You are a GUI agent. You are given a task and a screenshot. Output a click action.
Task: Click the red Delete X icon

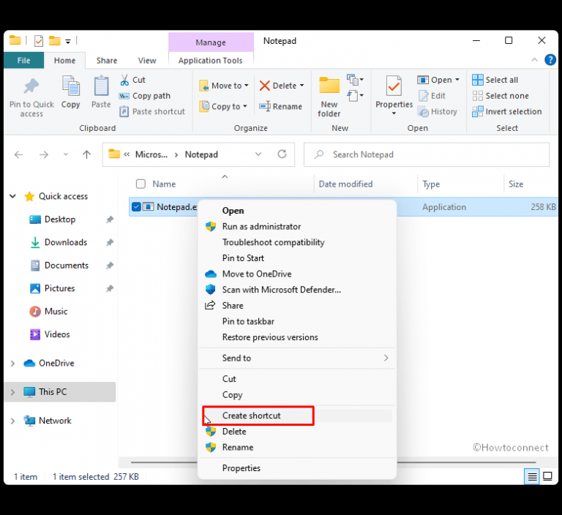[x=264, y=86]
